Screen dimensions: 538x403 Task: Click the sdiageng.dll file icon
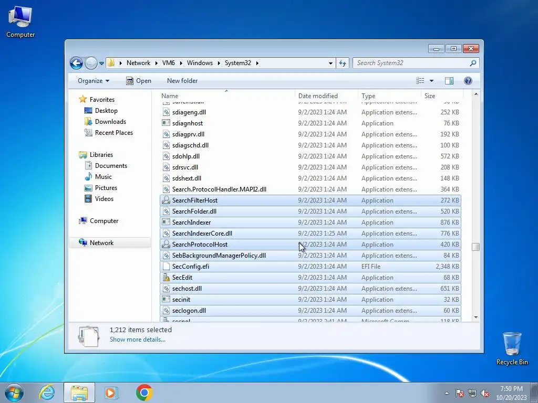pyautogui.click(x=166, y=112)
